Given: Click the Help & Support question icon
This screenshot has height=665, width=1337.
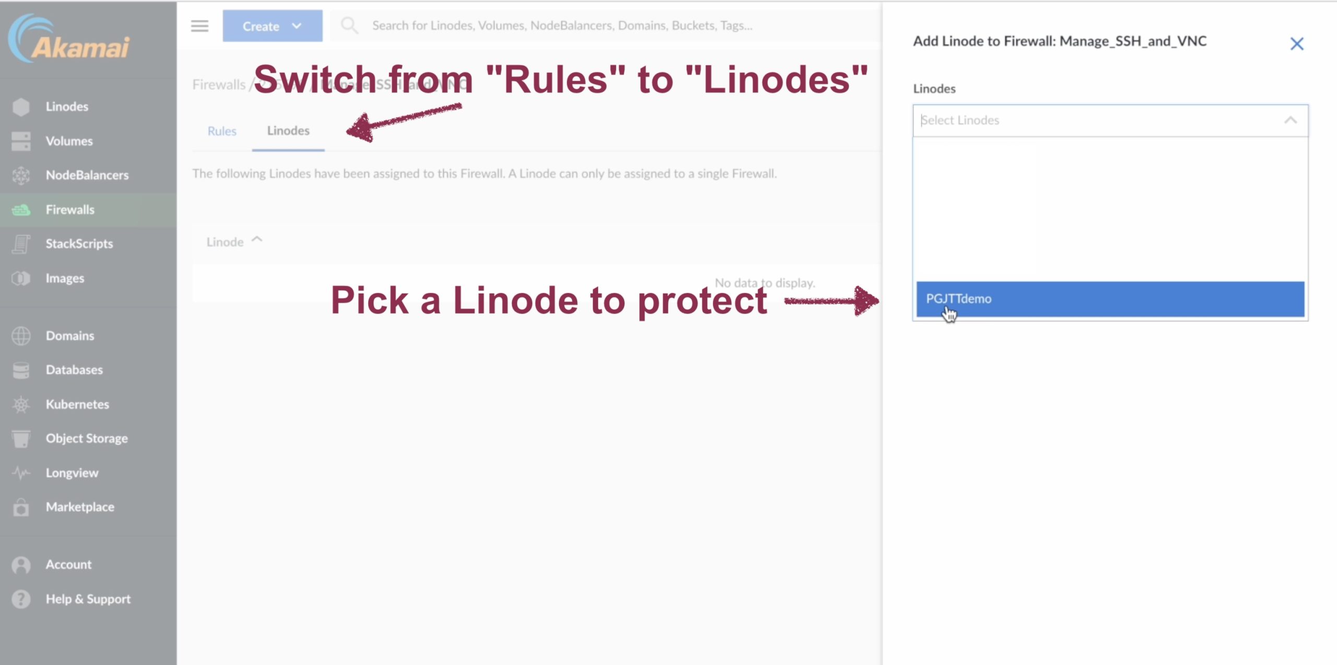Looking at the screenshot, I should tap(21, 599).
